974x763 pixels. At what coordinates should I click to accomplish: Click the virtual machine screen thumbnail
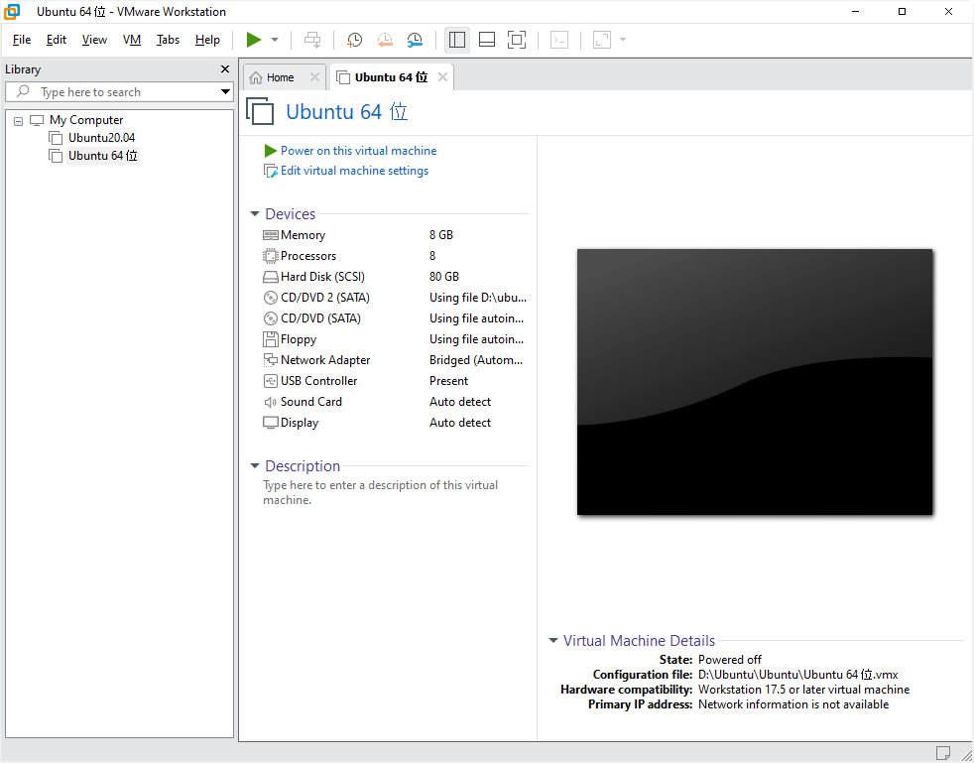(x=755, y=382)
